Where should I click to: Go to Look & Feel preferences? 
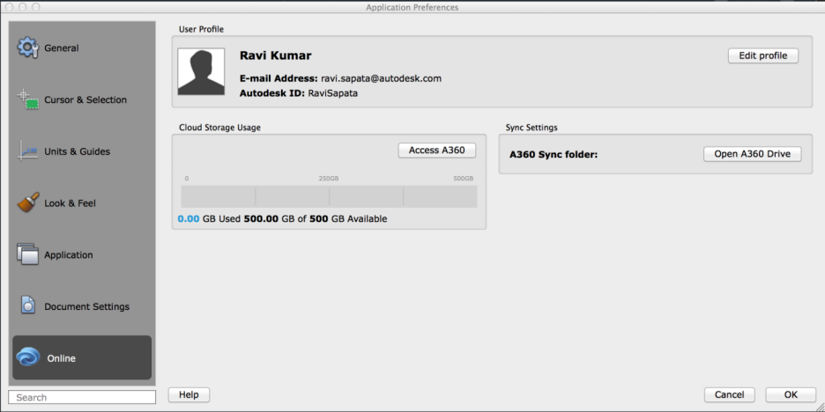click(82, 202)
